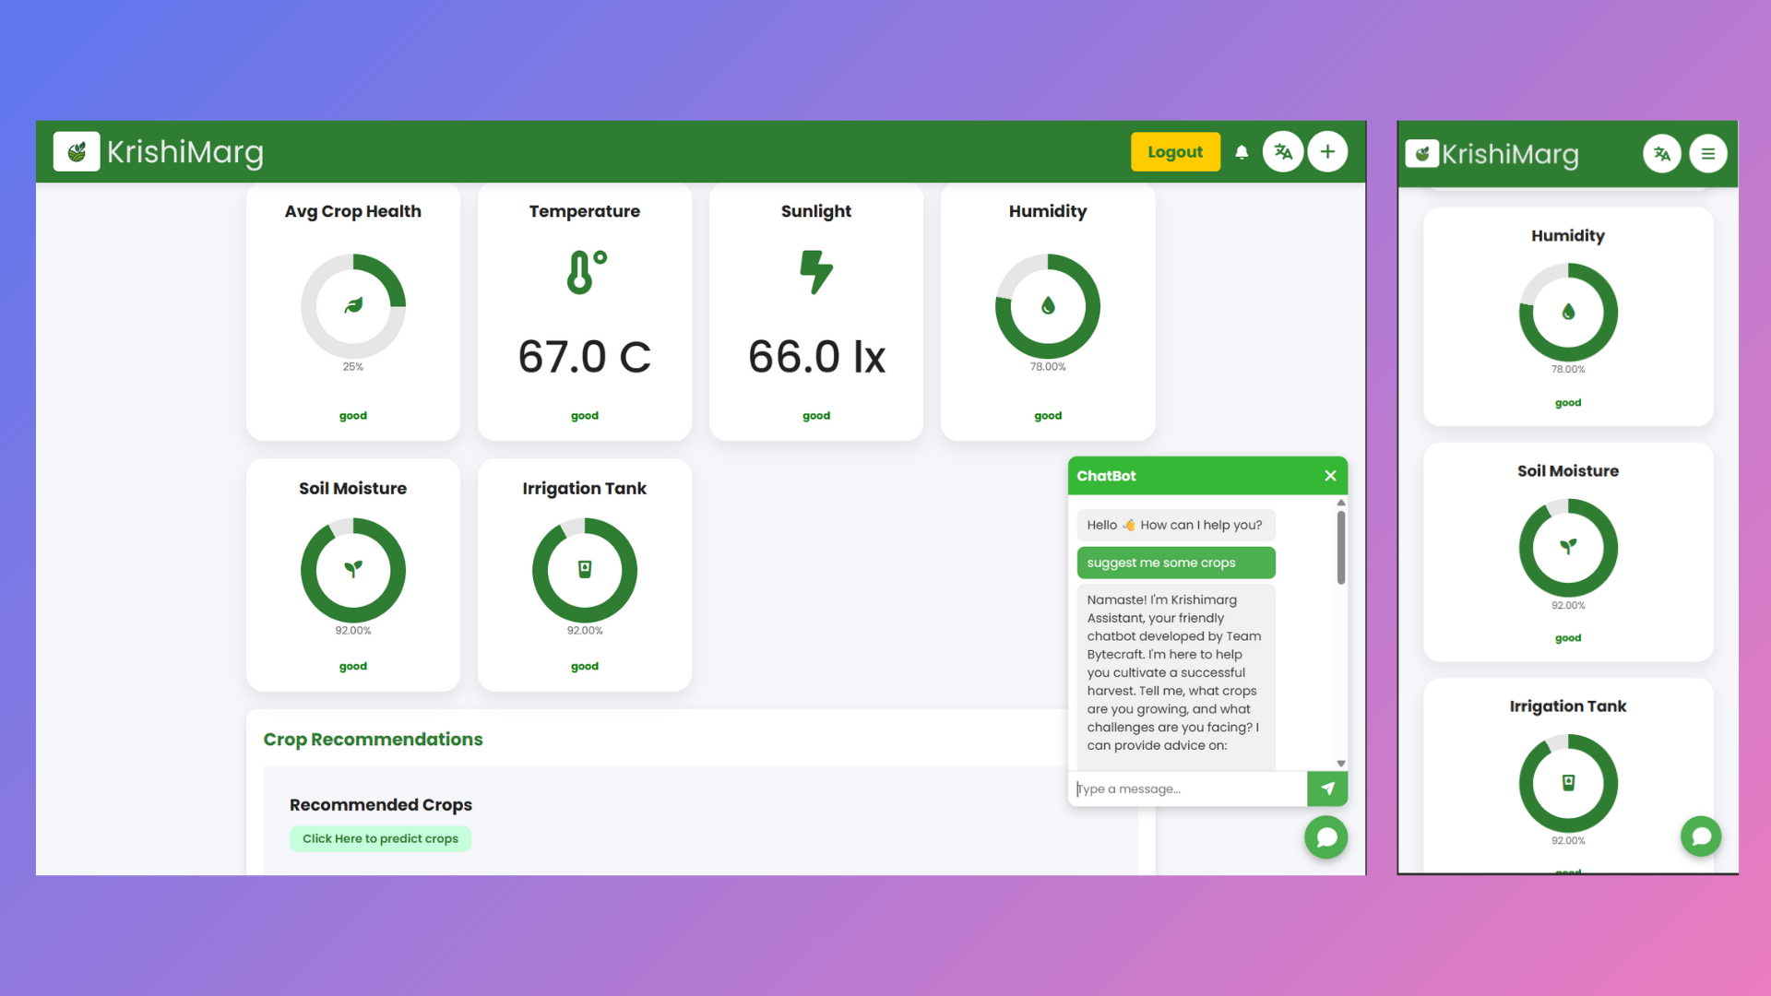Screen dimensions: 1771x996
Task: Click the notification bell icon
Action: coord(1242,152)
